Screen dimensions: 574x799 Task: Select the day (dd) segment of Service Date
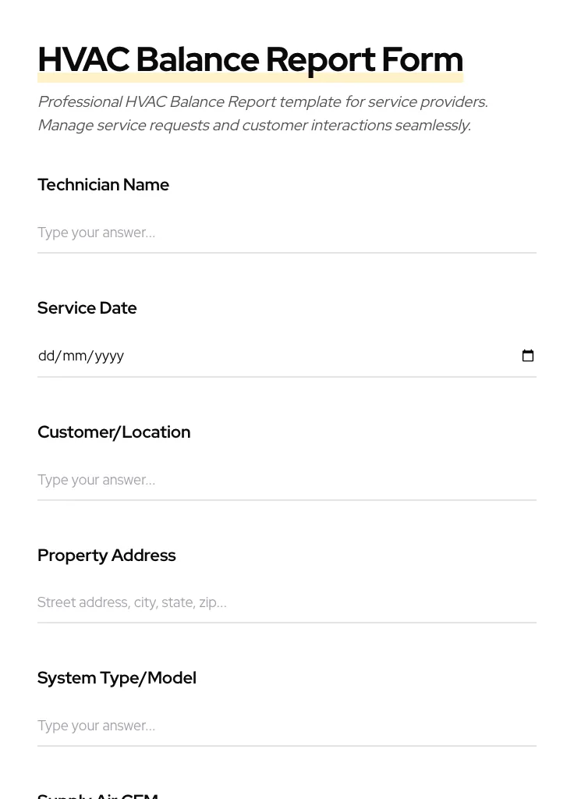point(47,356)
